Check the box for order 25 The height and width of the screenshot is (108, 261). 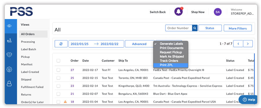58,78
